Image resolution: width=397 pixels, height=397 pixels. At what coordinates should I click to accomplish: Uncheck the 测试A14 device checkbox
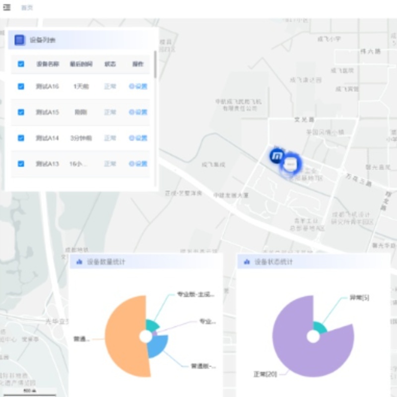[21, 138]
